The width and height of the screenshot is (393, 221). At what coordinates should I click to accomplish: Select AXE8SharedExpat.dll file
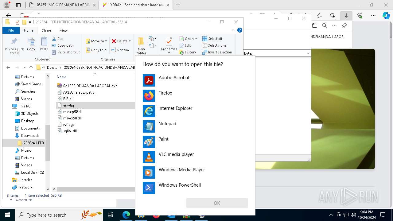77,92
